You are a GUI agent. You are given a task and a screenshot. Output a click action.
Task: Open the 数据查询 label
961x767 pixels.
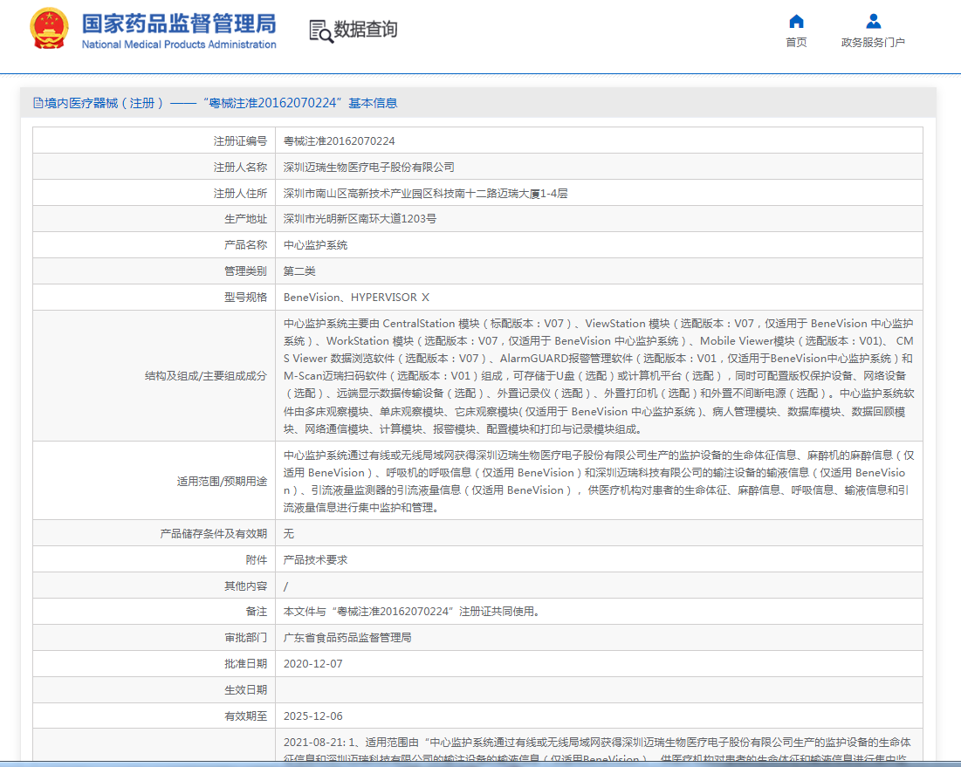365,29
